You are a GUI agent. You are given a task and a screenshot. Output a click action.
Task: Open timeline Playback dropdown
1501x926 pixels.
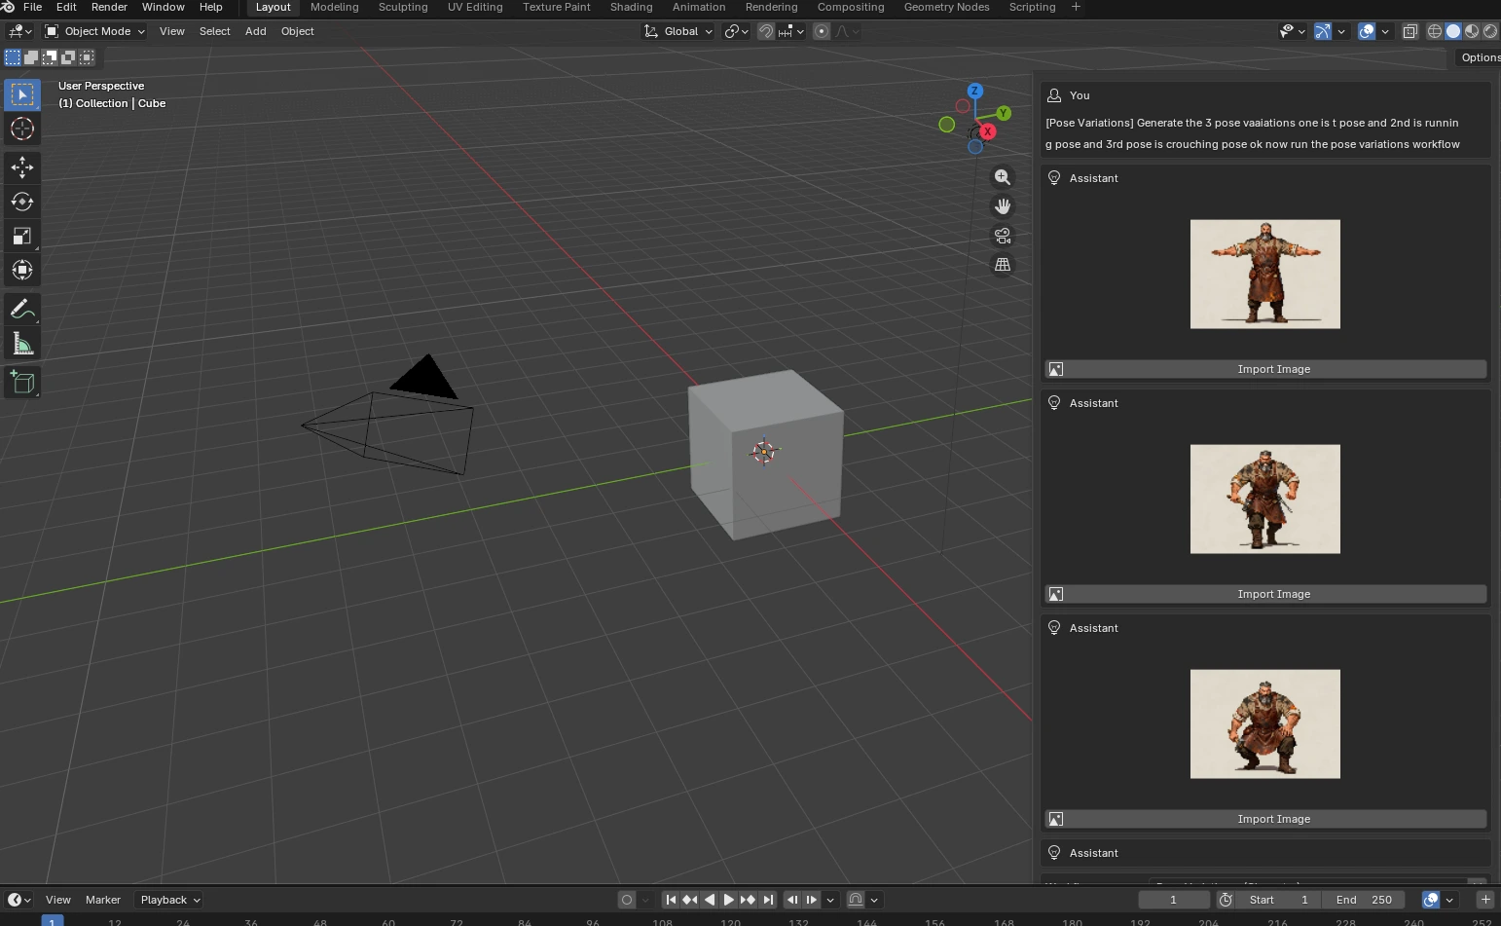[169, 900]
